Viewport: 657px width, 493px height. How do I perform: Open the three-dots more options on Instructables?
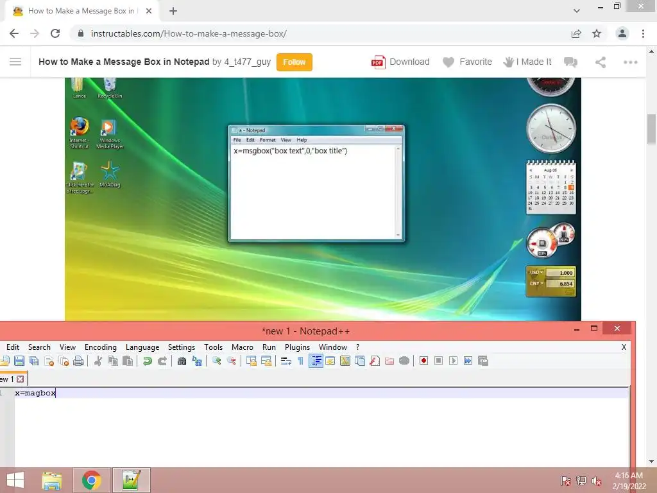(630, 62)
